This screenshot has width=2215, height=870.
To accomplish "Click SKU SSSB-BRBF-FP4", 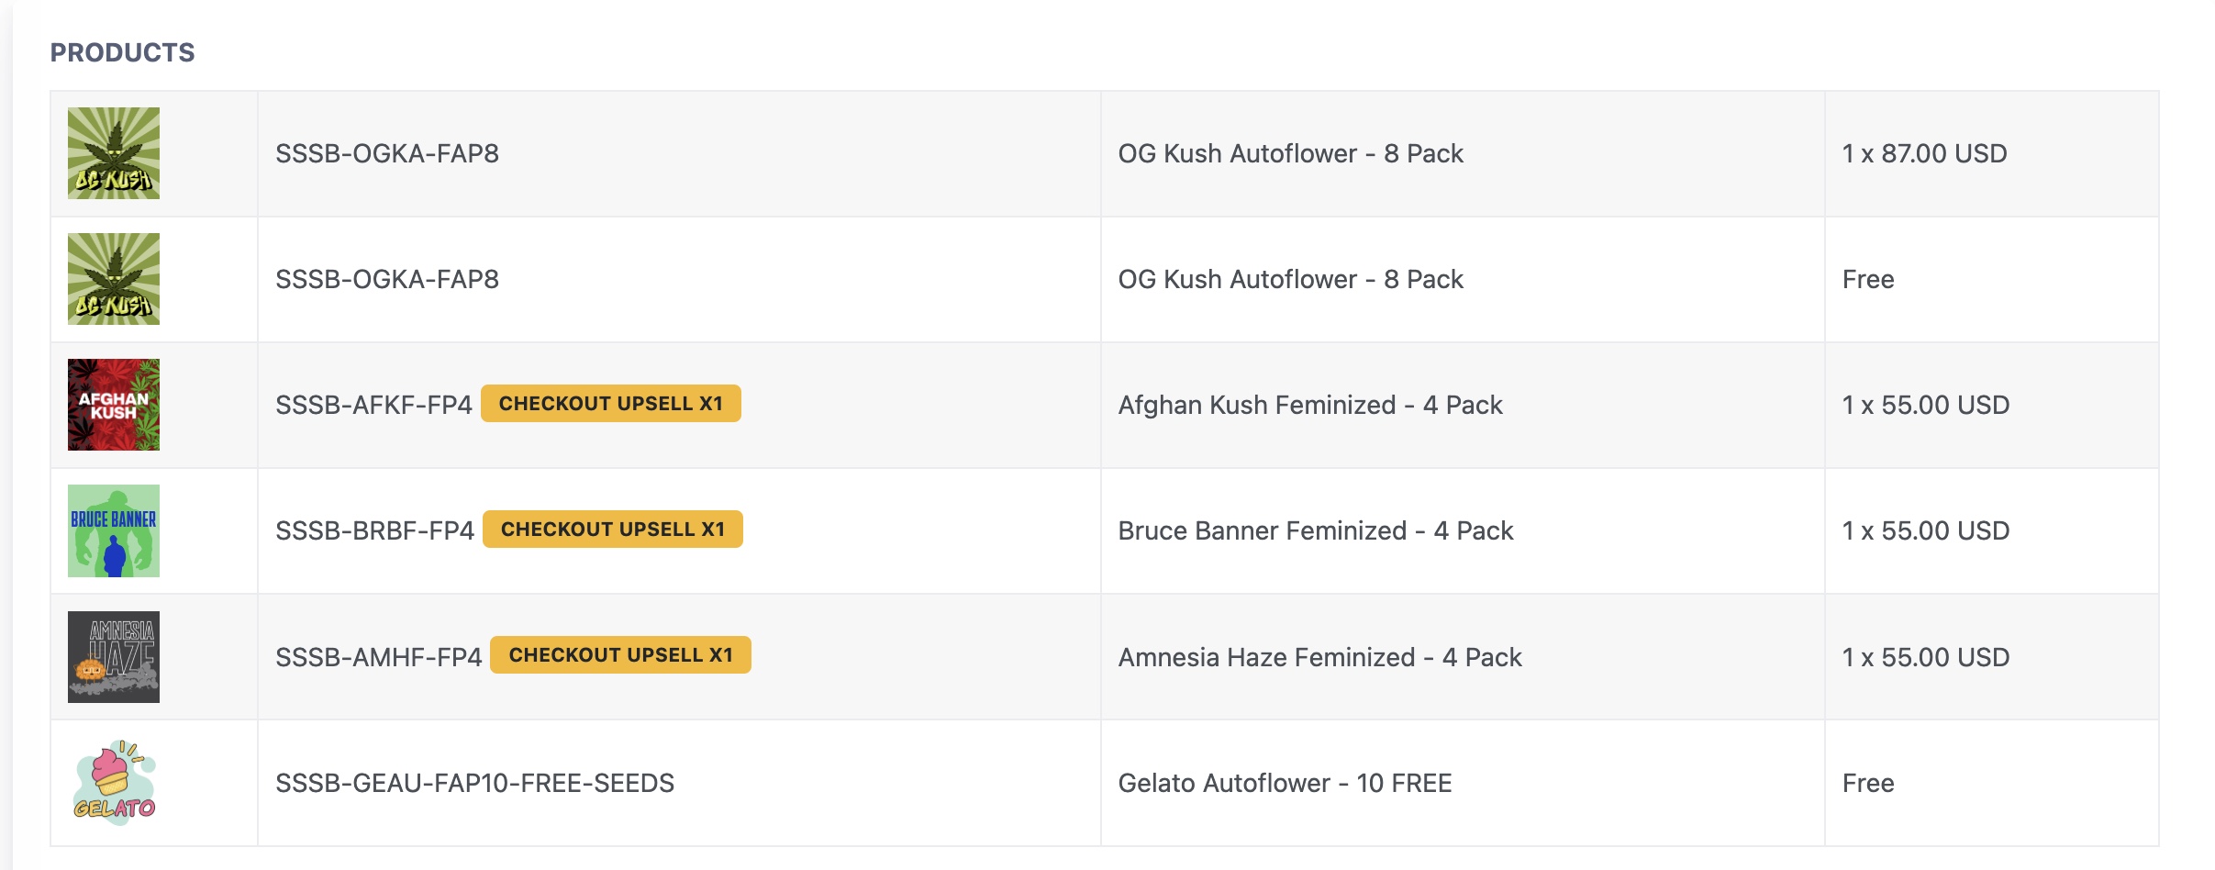I will tap(374, 530).
